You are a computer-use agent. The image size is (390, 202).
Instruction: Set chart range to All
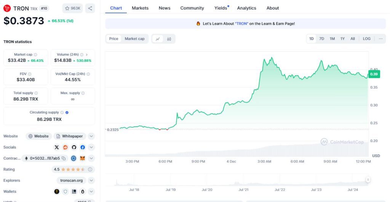click(x=353, y=39)
